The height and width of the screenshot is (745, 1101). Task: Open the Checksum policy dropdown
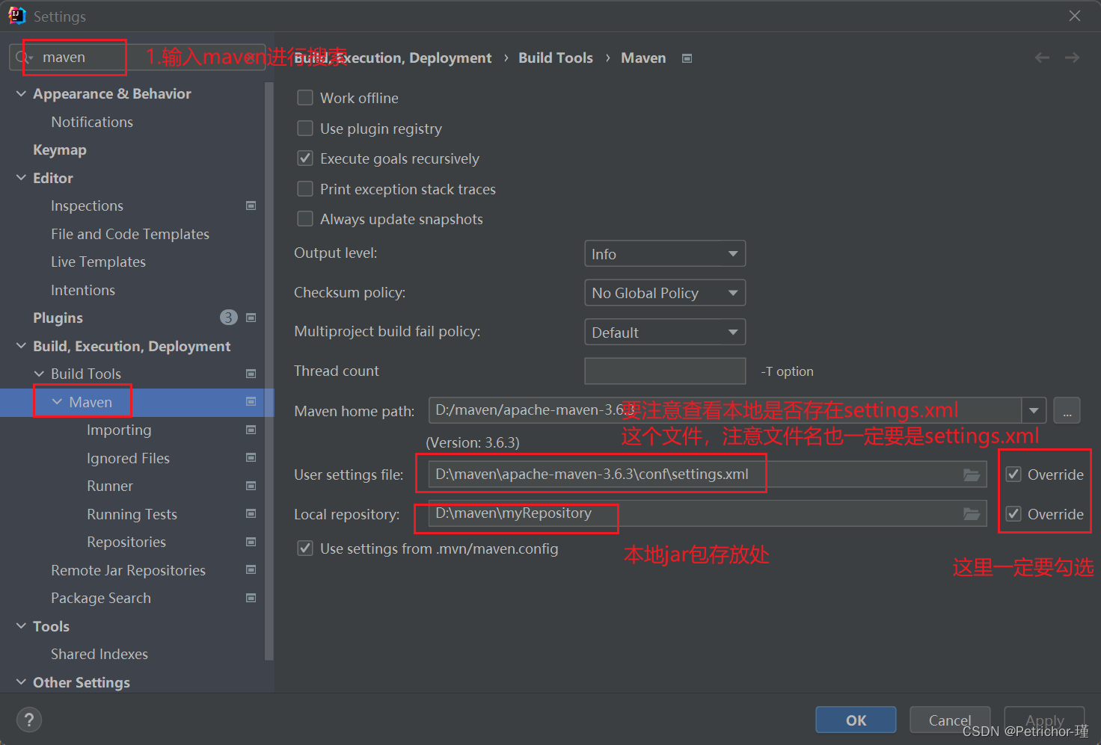coord(665,293)
